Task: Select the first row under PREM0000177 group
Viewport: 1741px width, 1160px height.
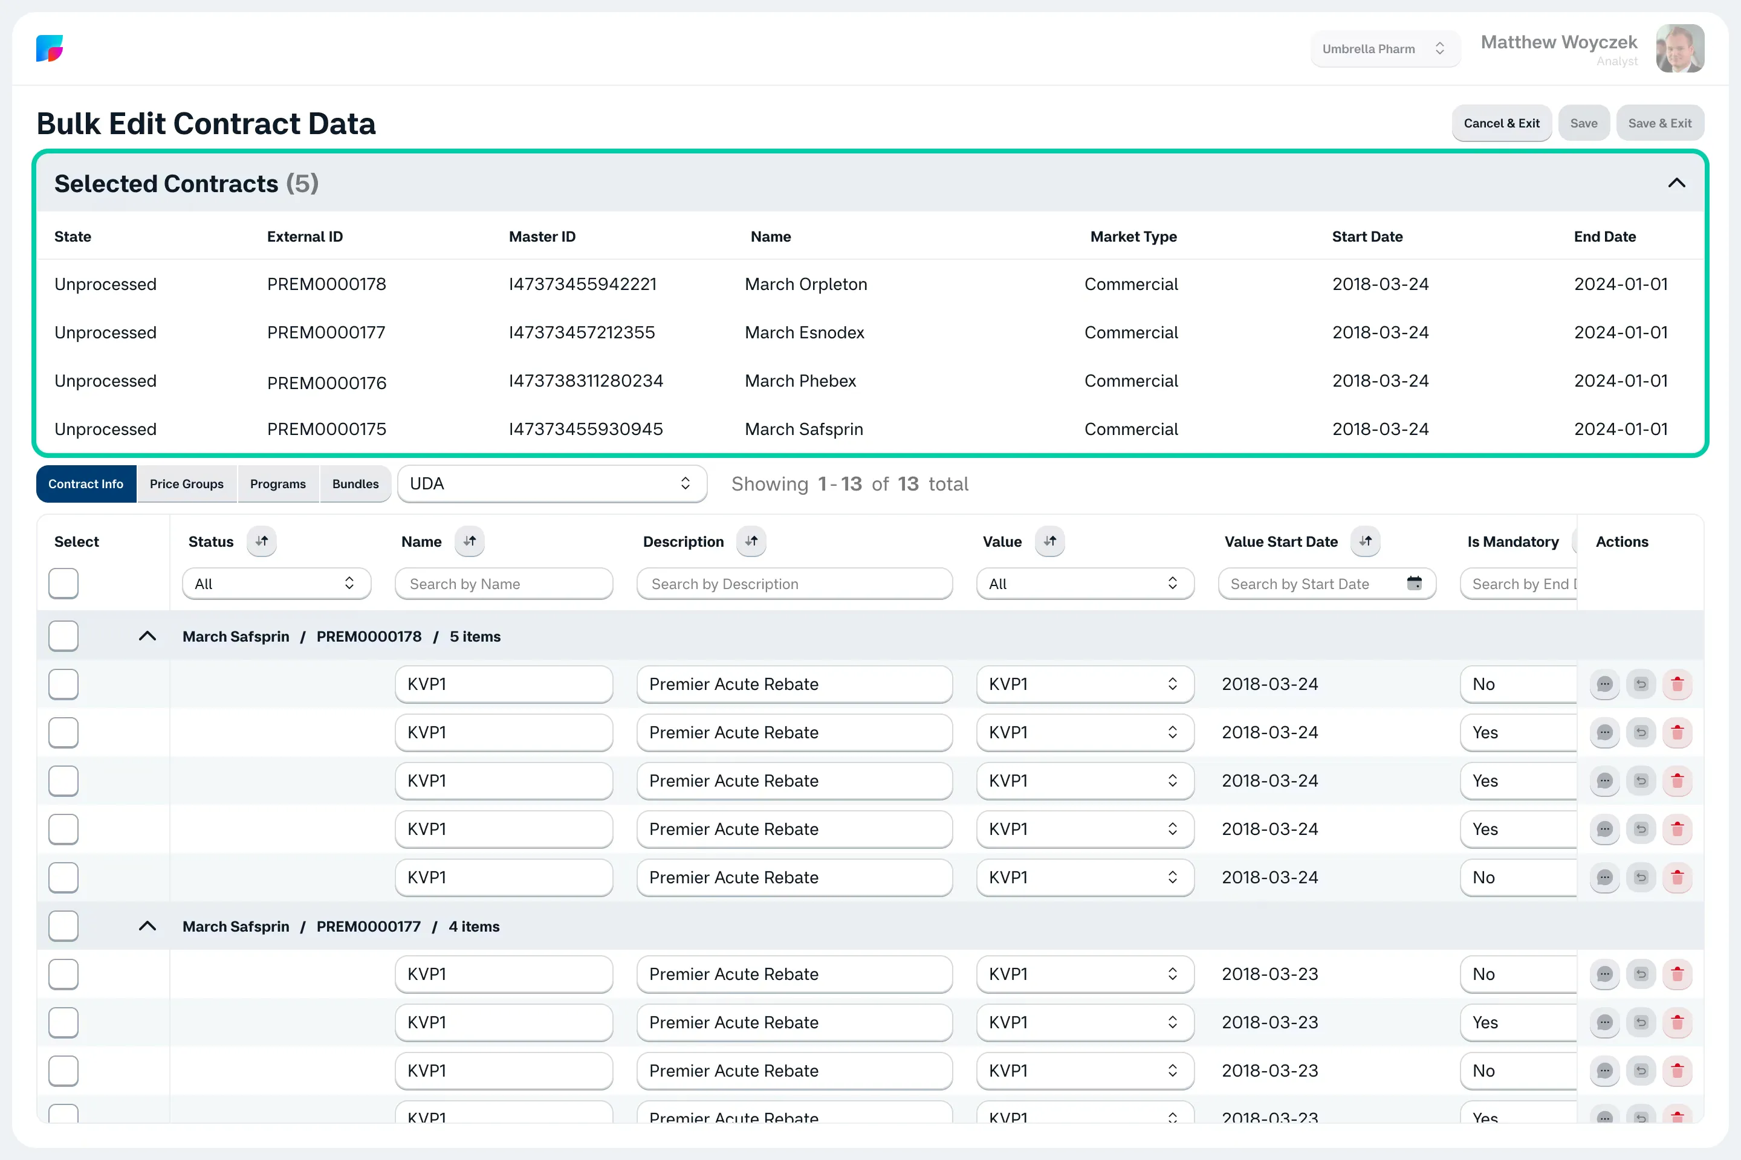Action: coord(63,975)
